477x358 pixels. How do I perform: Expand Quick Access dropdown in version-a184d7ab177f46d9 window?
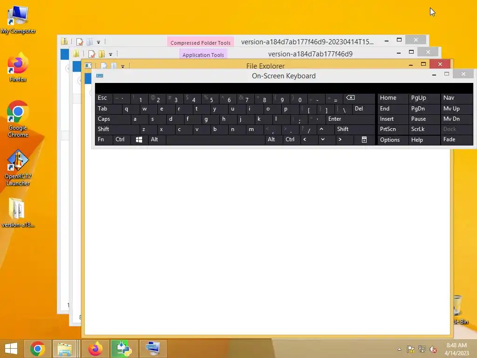coord(110,55)
